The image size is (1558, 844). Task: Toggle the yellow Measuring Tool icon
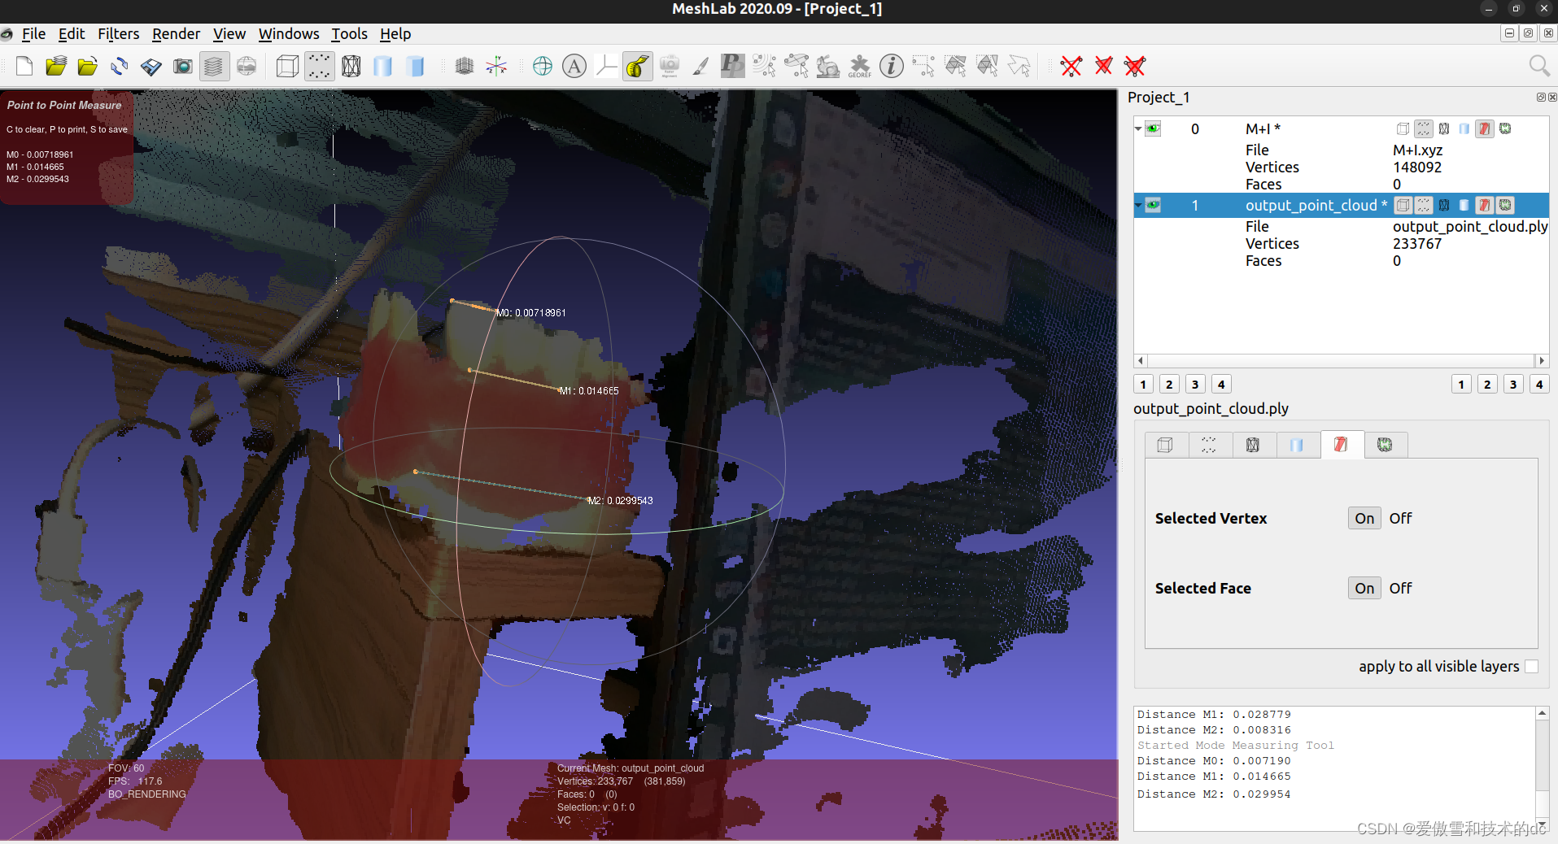(638, 66)
